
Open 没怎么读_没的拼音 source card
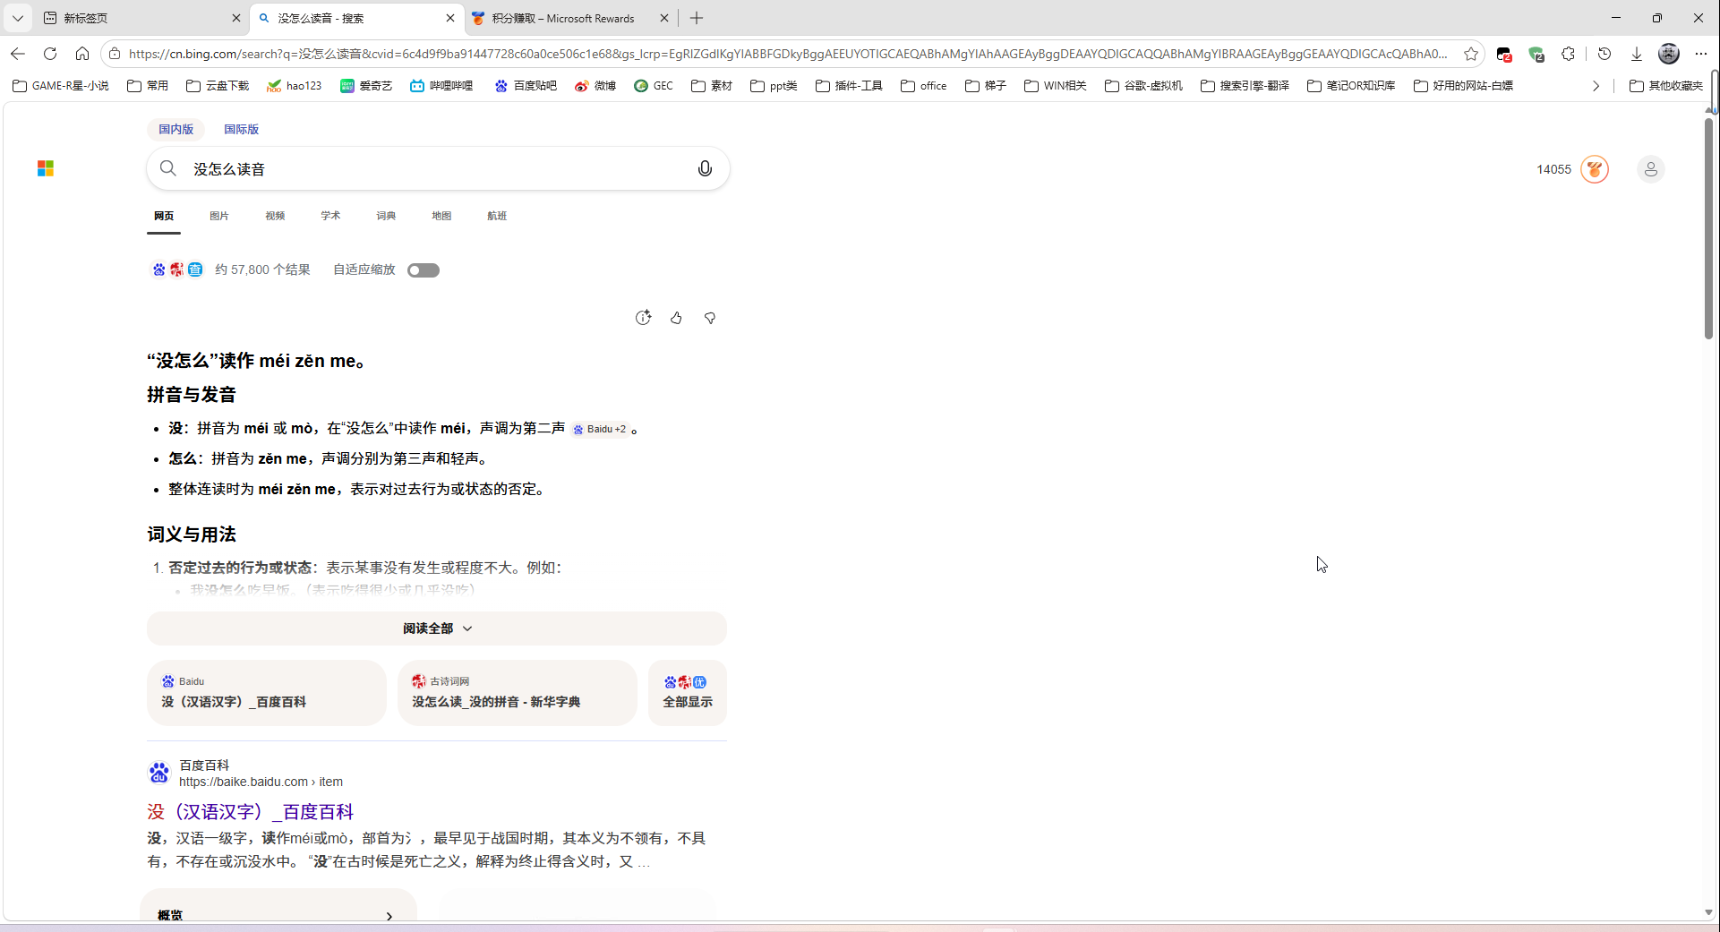pyautogui.click(x=517, y=692)
